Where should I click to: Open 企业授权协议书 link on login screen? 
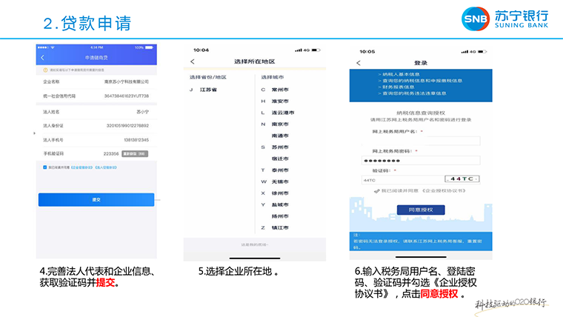pyautogui.click(x=444, y=191)
